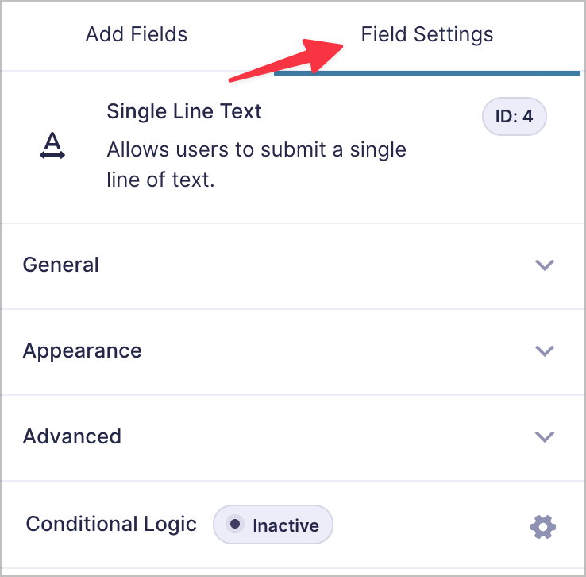Click the General section chevron arrow
This screenshot has width=586, height=577.
(x=544, y=265)
